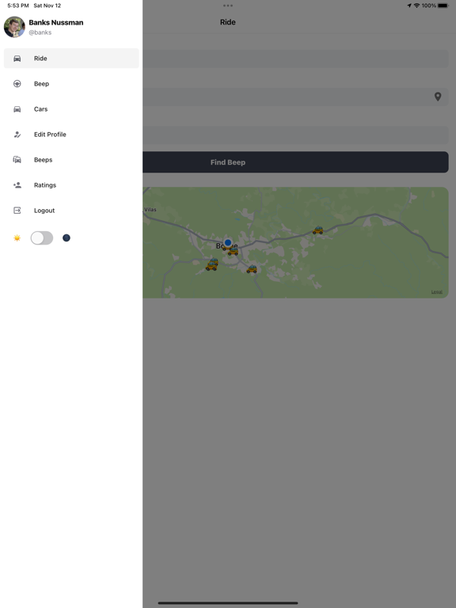
Task: Click the steering wheel icon beside Beep
Action: click(17, 84)
